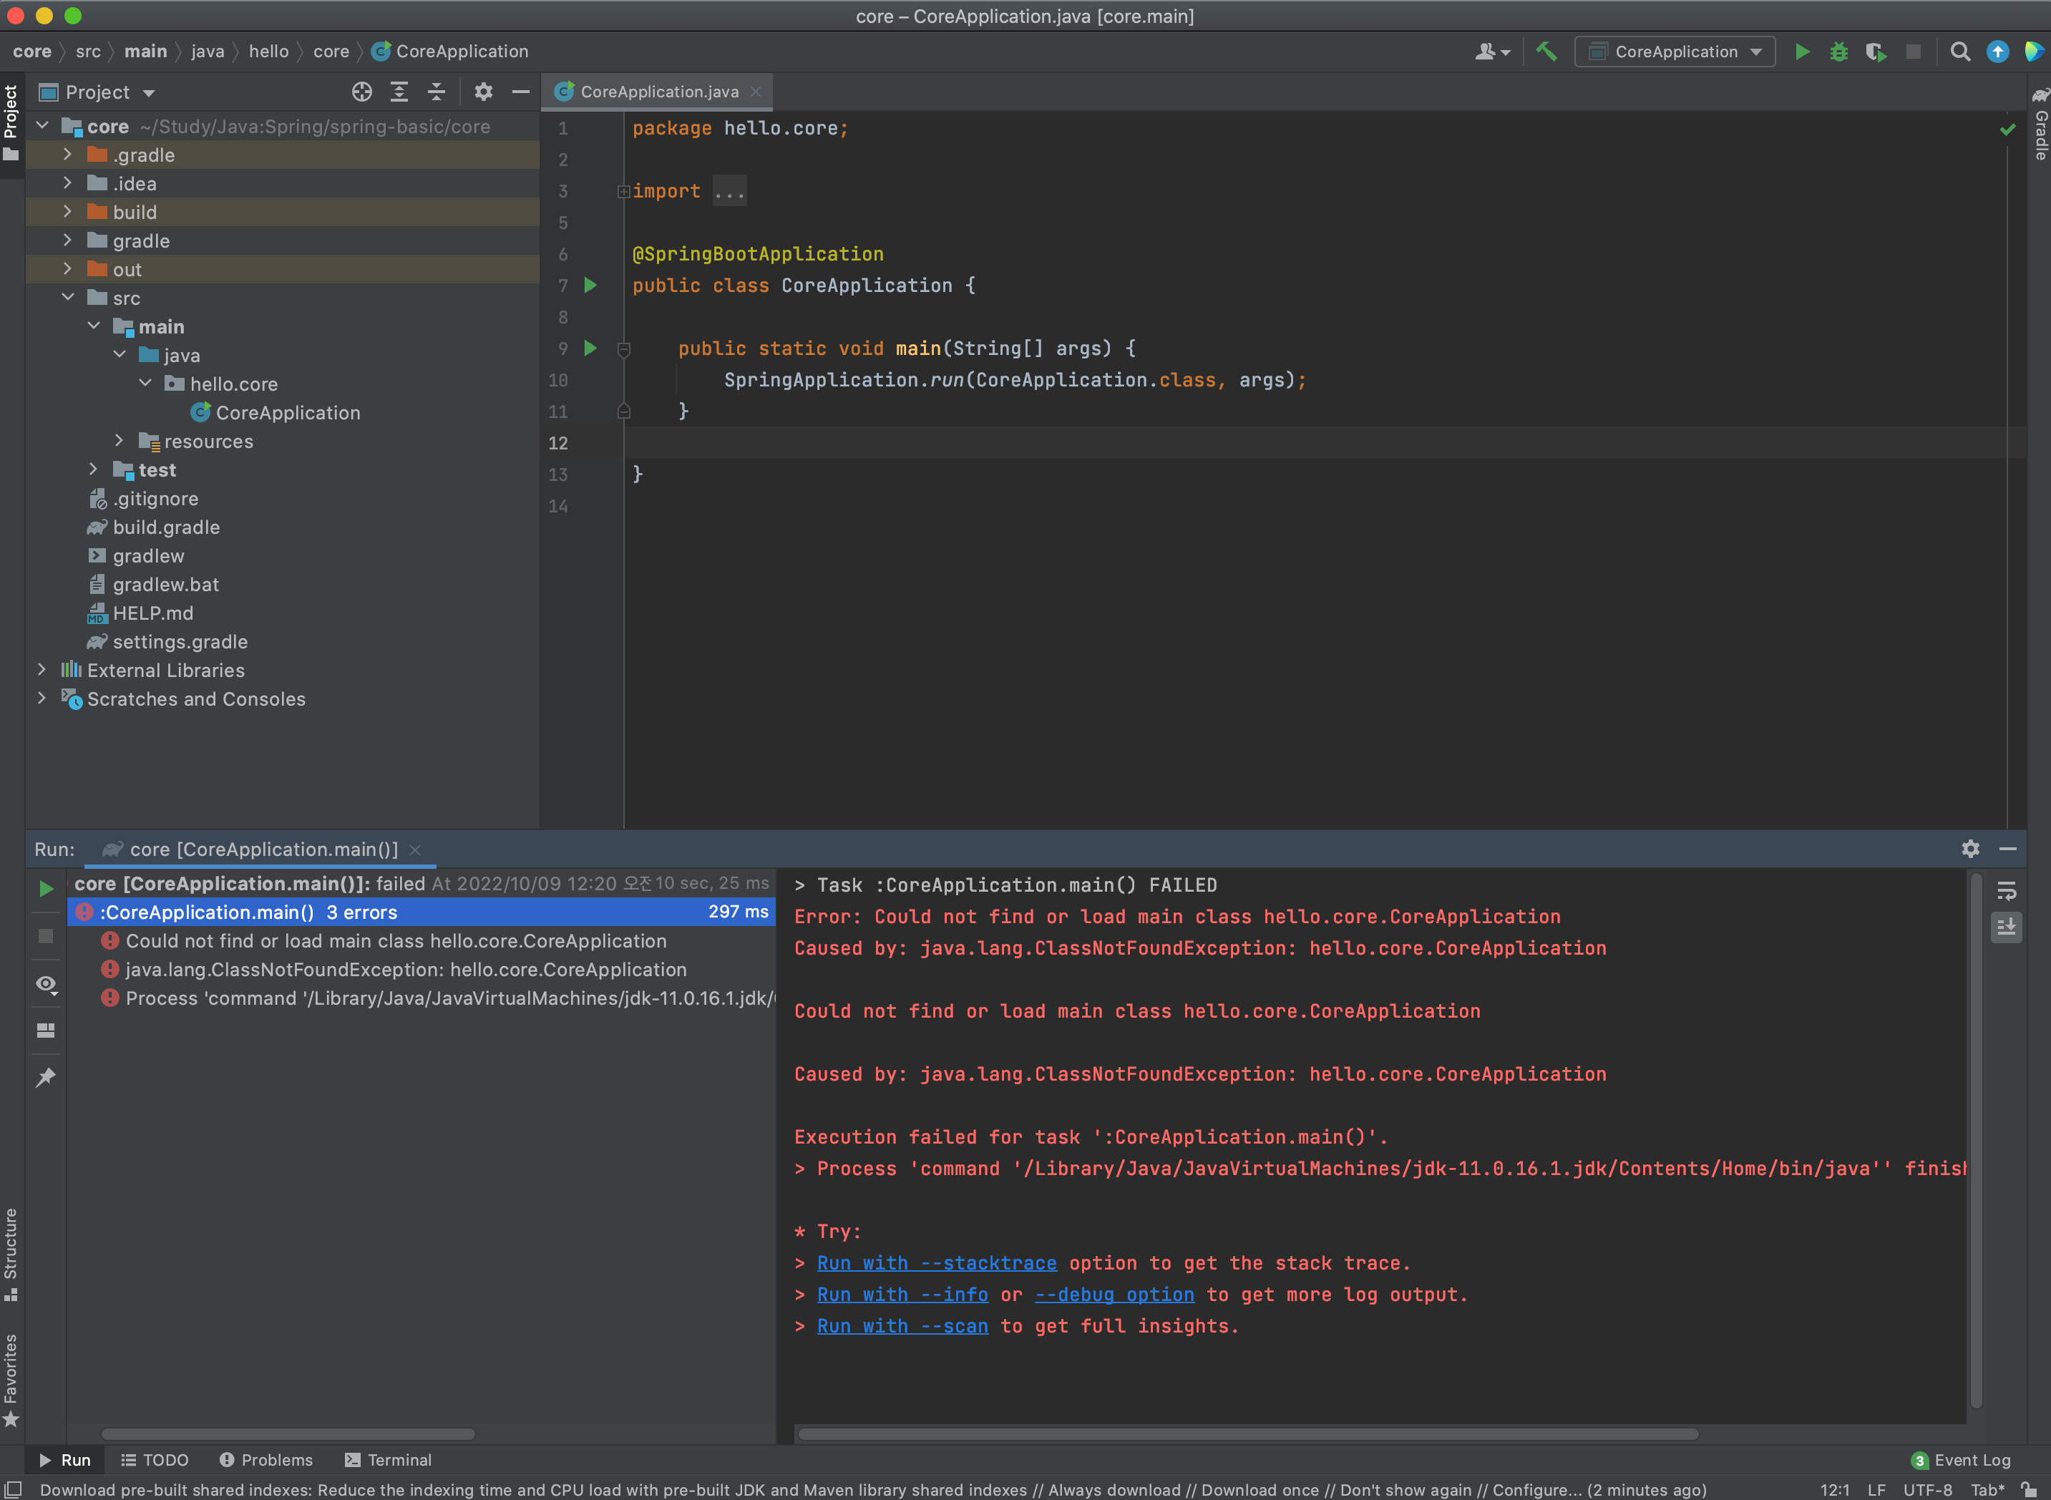Click the stop square in the Run panel
2051x1500 pixels.
tap(47, 935)
